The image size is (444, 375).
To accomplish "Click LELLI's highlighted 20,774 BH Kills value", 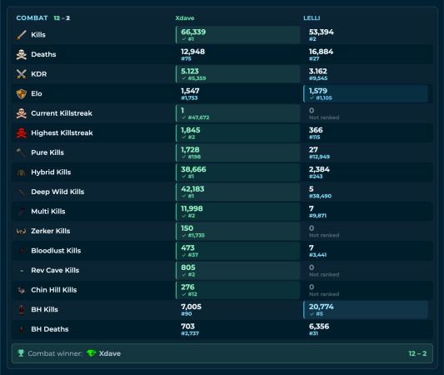I will pyautogui.click(x=321, y=307).
